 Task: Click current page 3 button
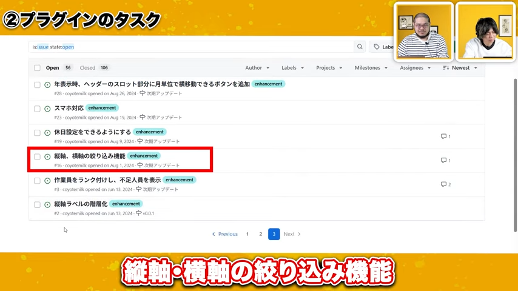point(274,234)
